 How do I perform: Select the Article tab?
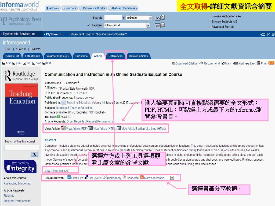pos(98,56)
